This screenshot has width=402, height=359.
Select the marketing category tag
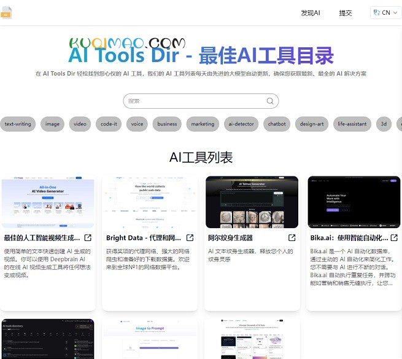(203, 124)
